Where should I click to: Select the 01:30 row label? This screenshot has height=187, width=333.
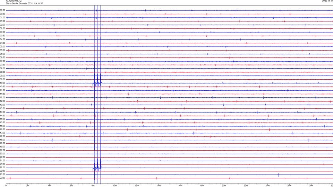(2, 21)
